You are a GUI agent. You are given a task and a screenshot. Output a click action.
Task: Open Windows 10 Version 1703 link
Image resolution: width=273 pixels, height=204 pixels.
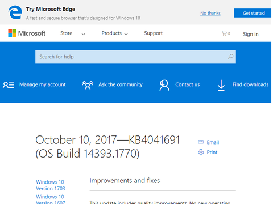(x=51, y=185)
